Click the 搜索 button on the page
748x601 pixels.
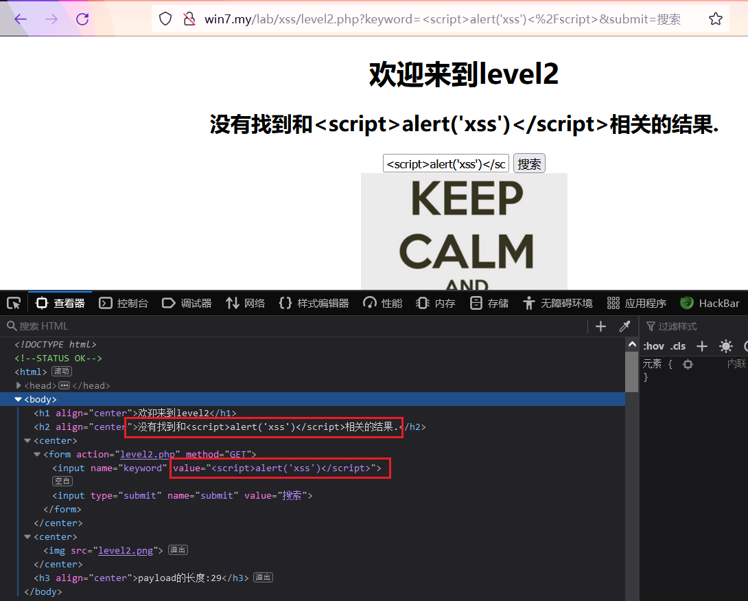point(529,163)
